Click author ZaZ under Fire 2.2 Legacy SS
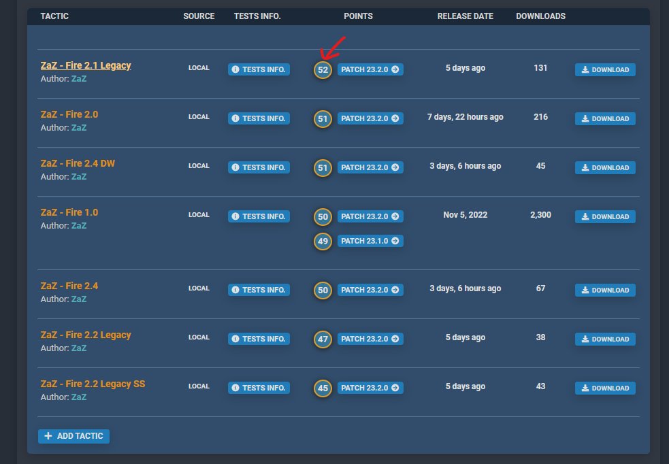 click(x=79, y=397)
